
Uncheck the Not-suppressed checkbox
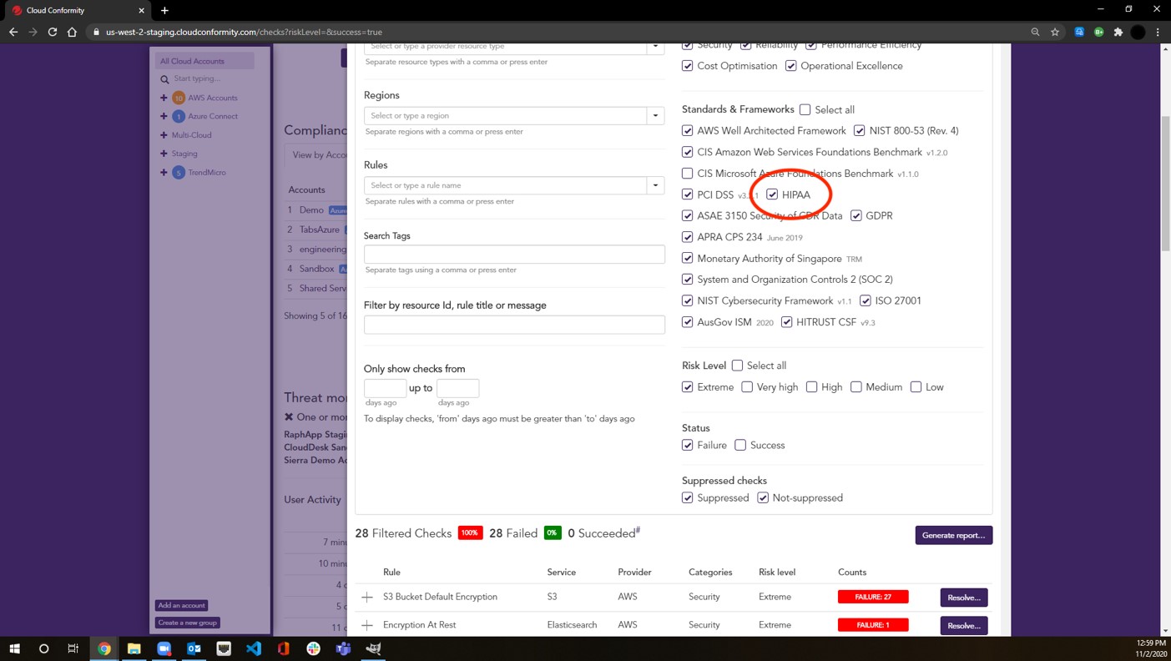coord(763,497)
